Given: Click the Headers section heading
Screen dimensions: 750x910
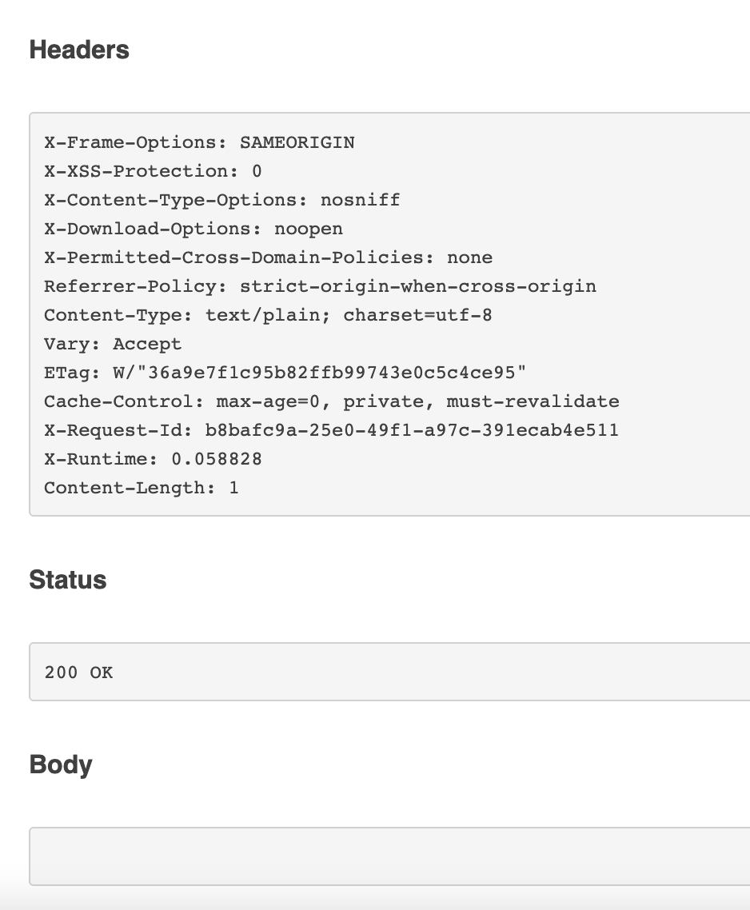Looking at the screenshot, I should coord(79,50).
